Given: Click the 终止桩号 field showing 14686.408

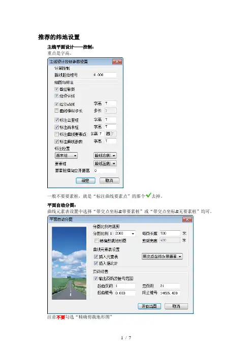Looking at the screenshot, I should tap(170, 293).
